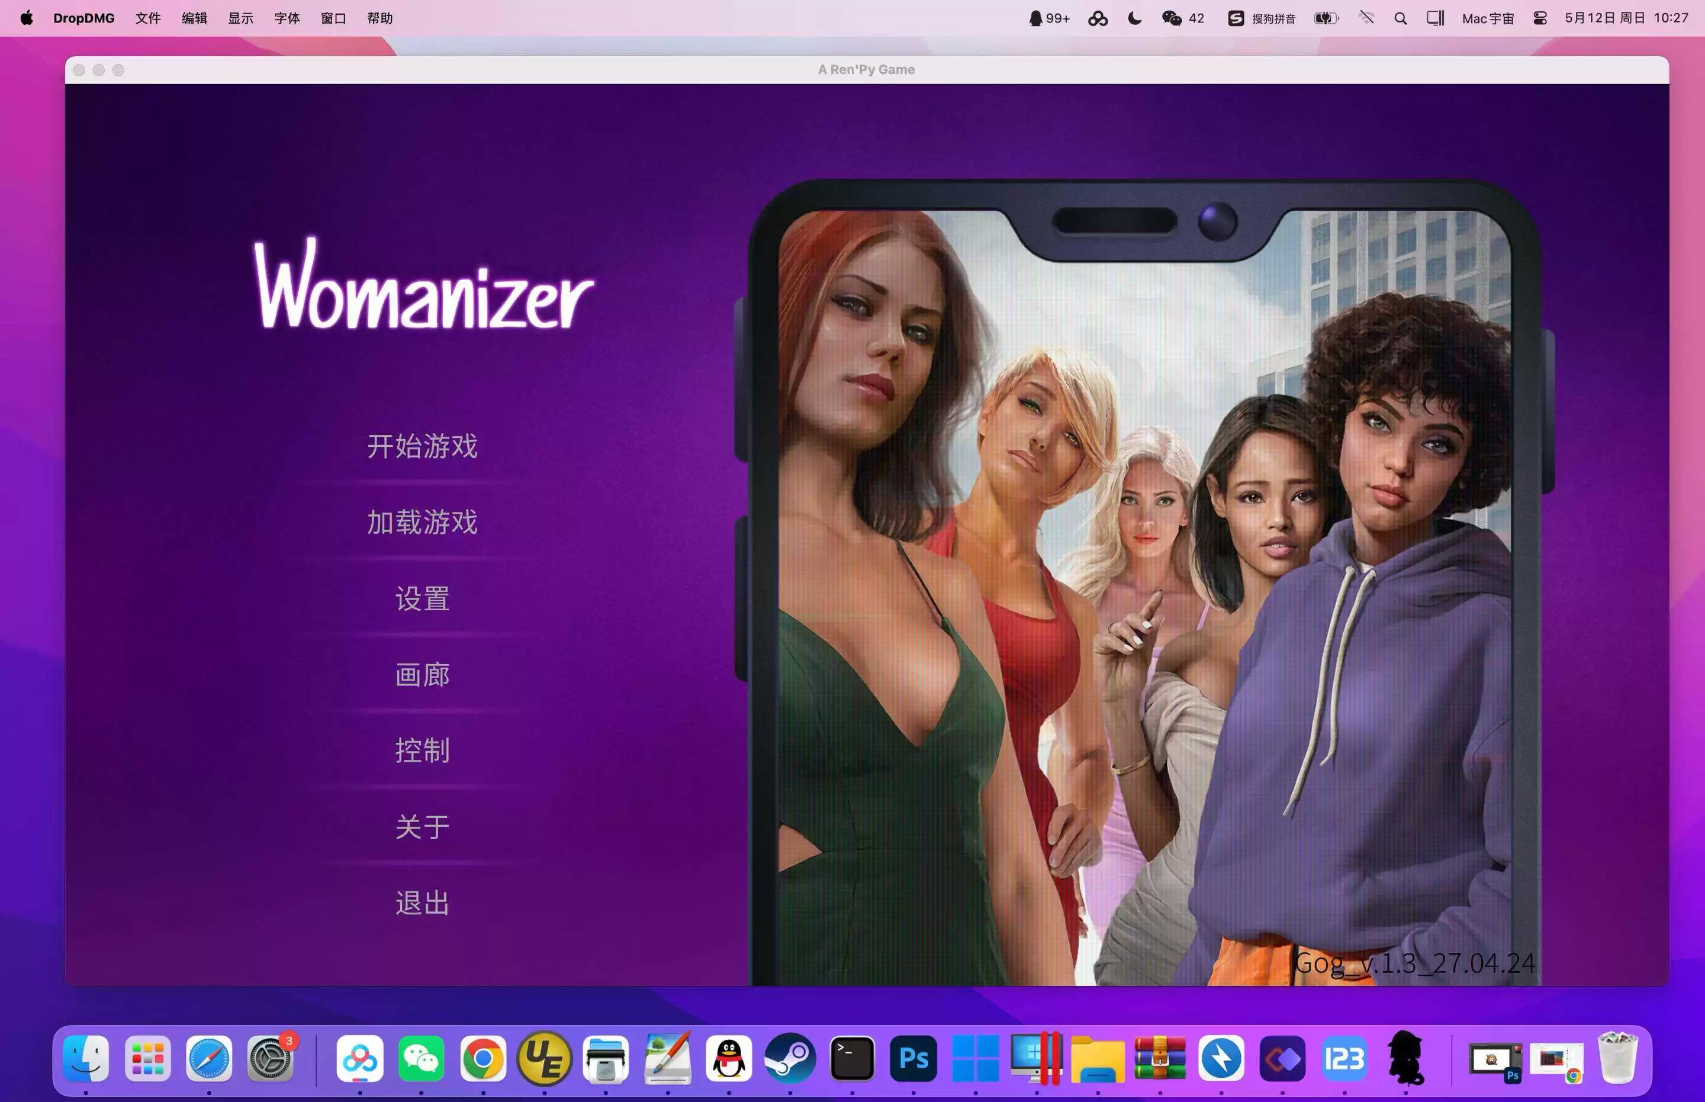Open the 文件 menu
Viewport: 1705px width, 1102px height.
148,18
